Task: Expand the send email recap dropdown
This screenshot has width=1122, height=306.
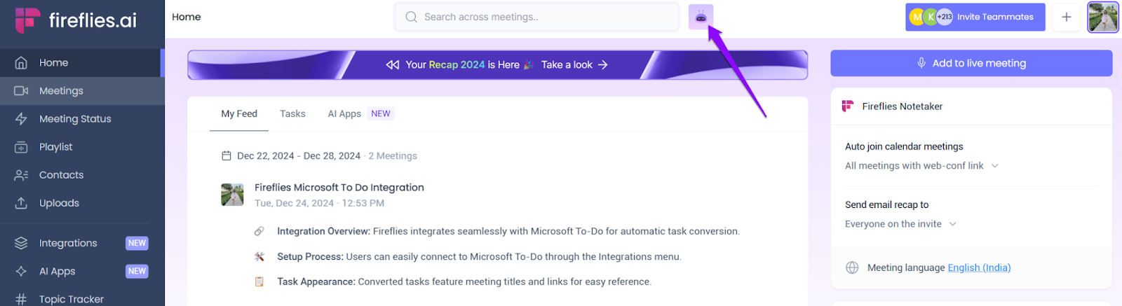Action: click(900, 224)
